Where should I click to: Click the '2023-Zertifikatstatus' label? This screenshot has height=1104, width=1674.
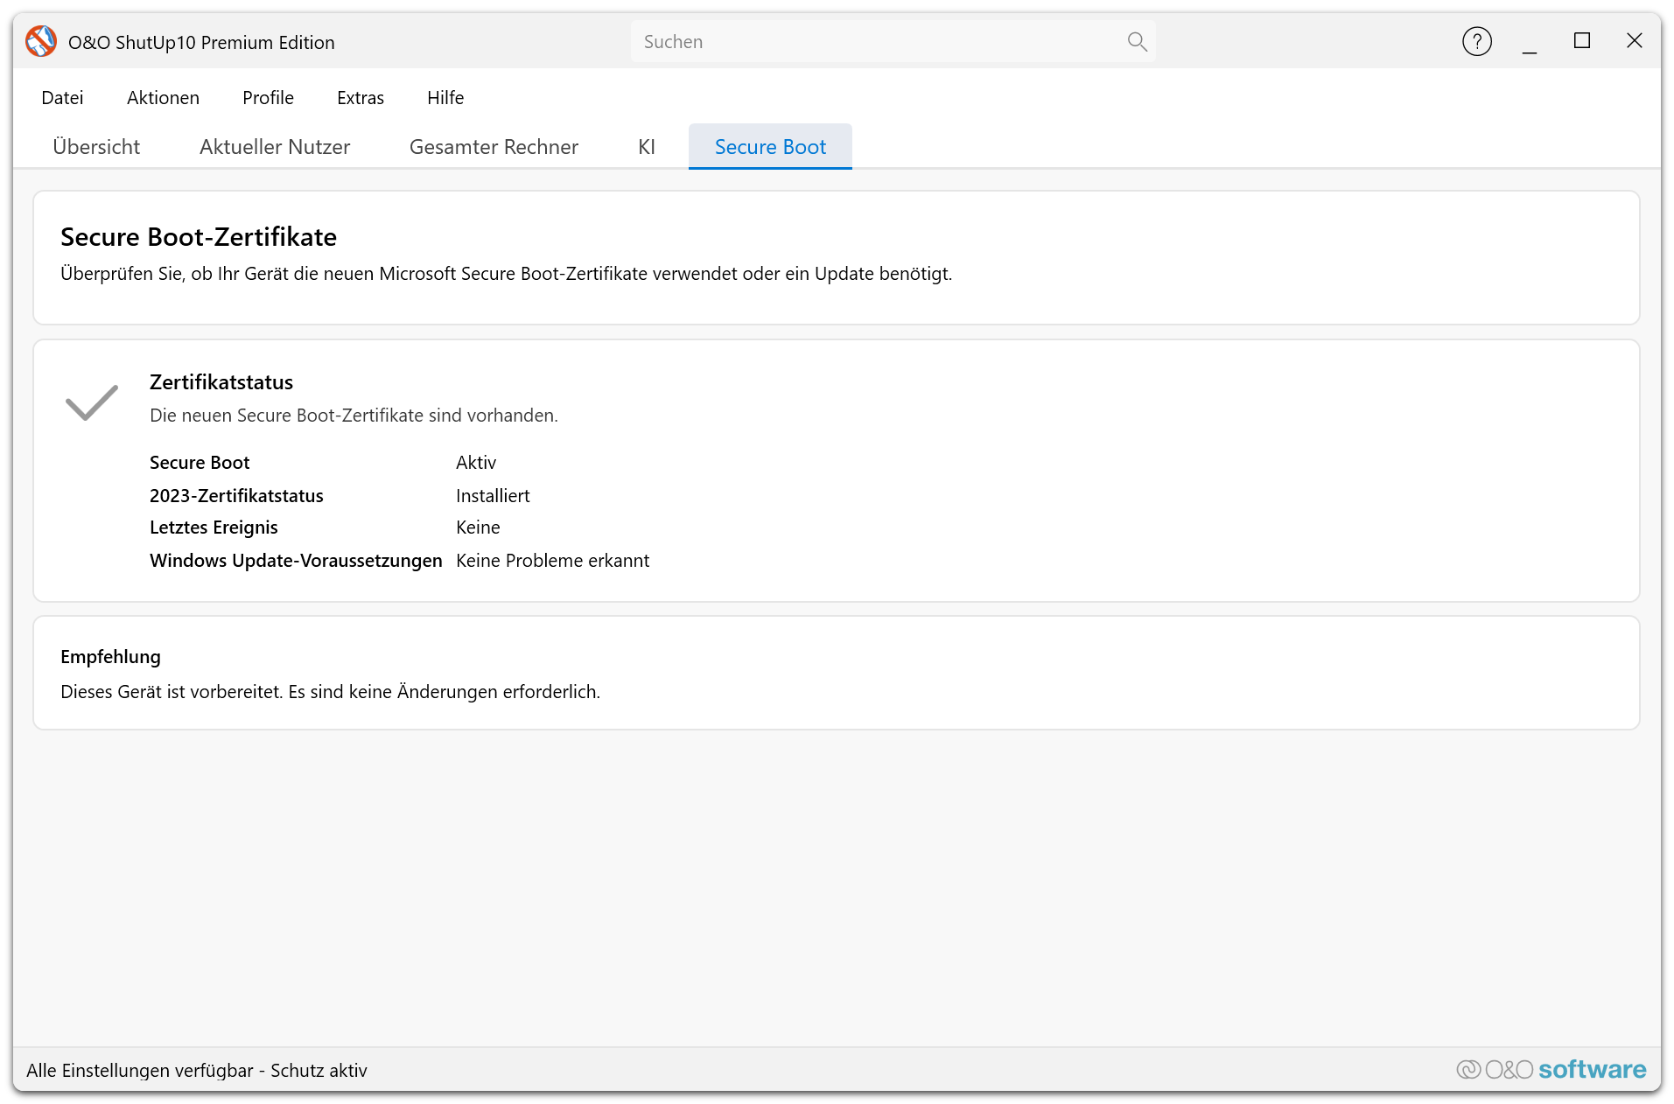236,496
